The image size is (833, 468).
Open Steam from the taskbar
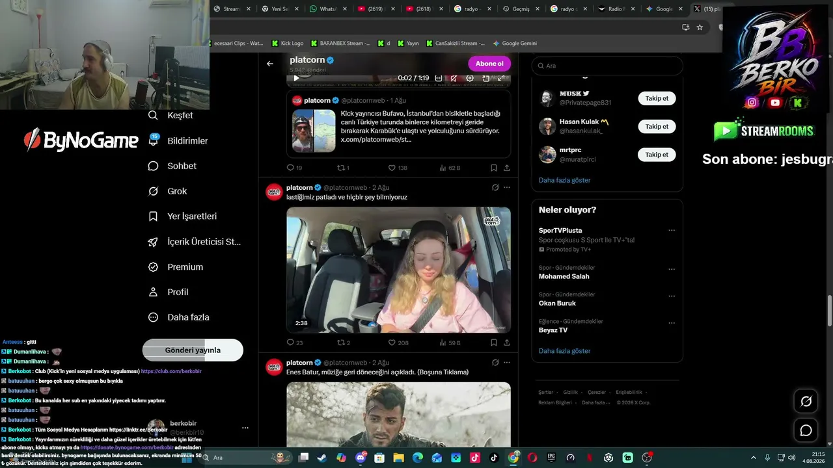[322, 458]
